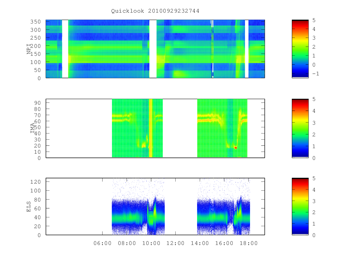
Task: Click the 350 tick on NPI axis
Action: coord(36,22)
